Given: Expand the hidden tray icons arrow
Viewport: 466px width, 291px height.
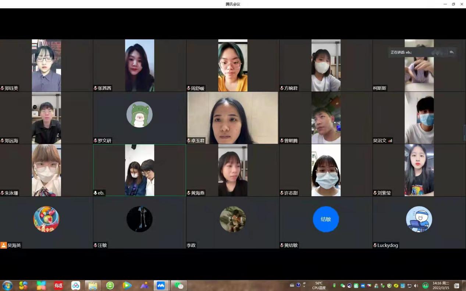Looking at the screenshot, I should 304,285.
